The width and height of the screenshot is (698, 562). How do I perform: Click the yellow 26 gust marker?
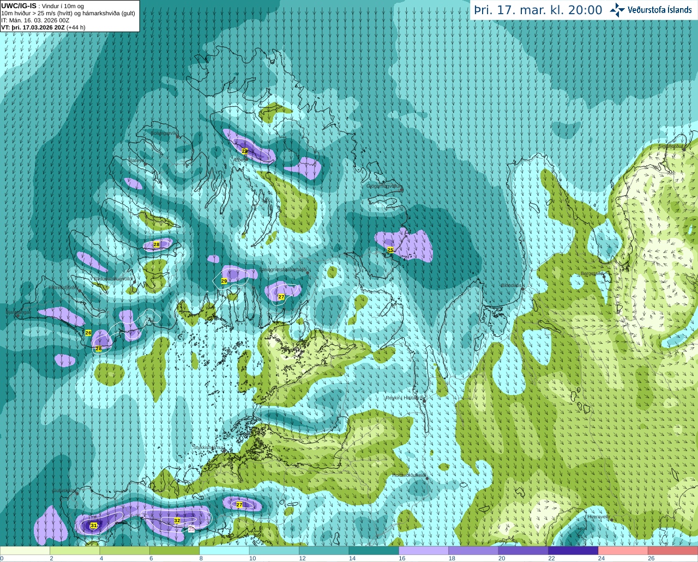coord(88,332)
